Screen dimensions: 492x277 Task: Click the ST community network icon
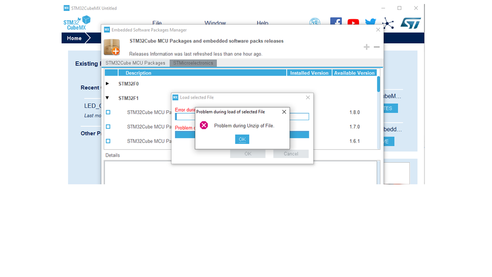(x=388, y=23)
